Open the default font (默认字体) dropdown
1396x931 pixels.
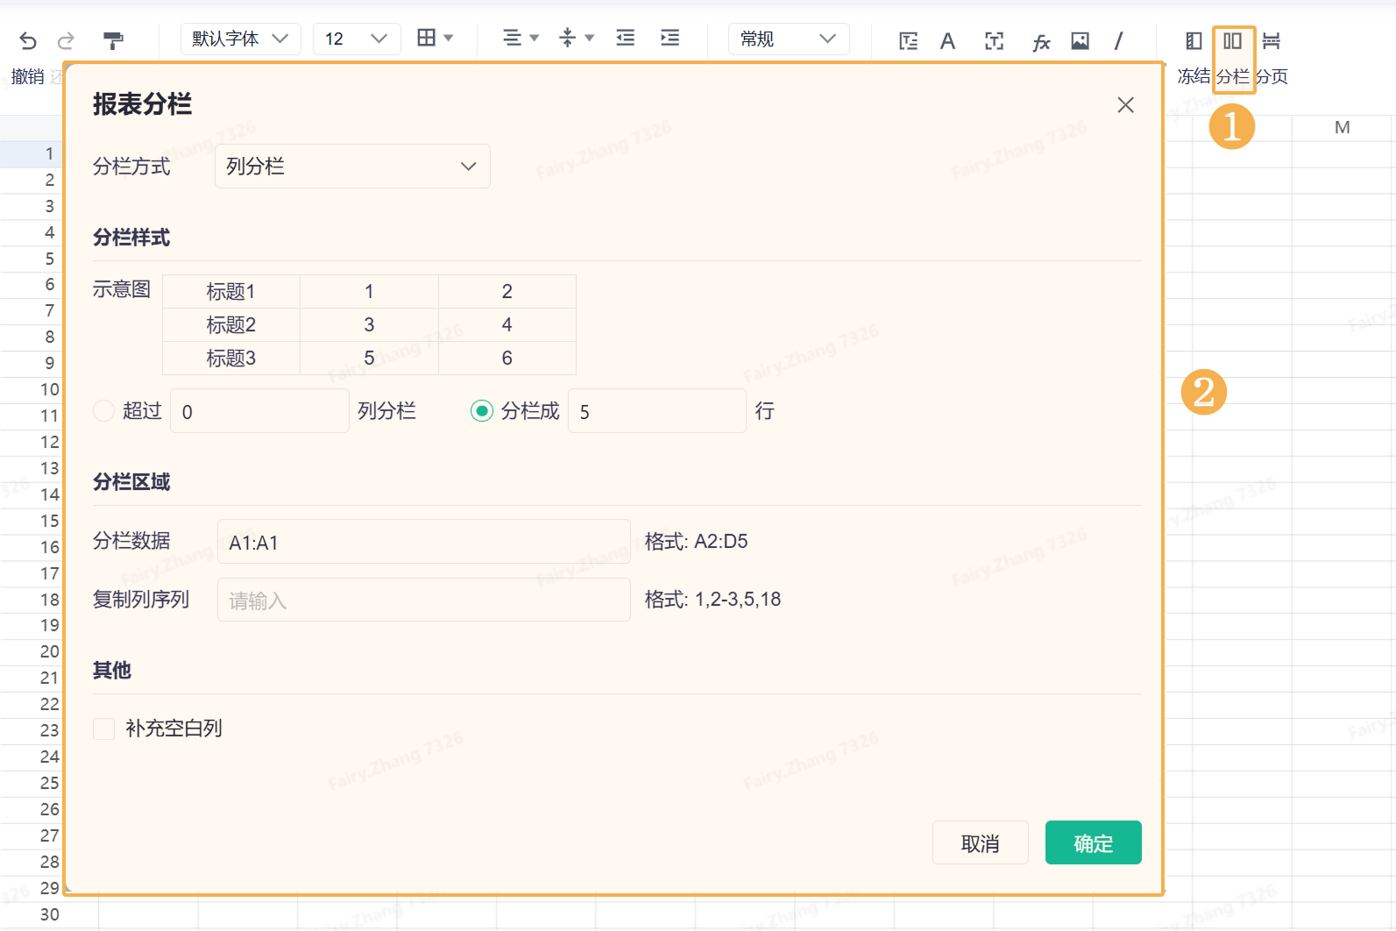240,39
